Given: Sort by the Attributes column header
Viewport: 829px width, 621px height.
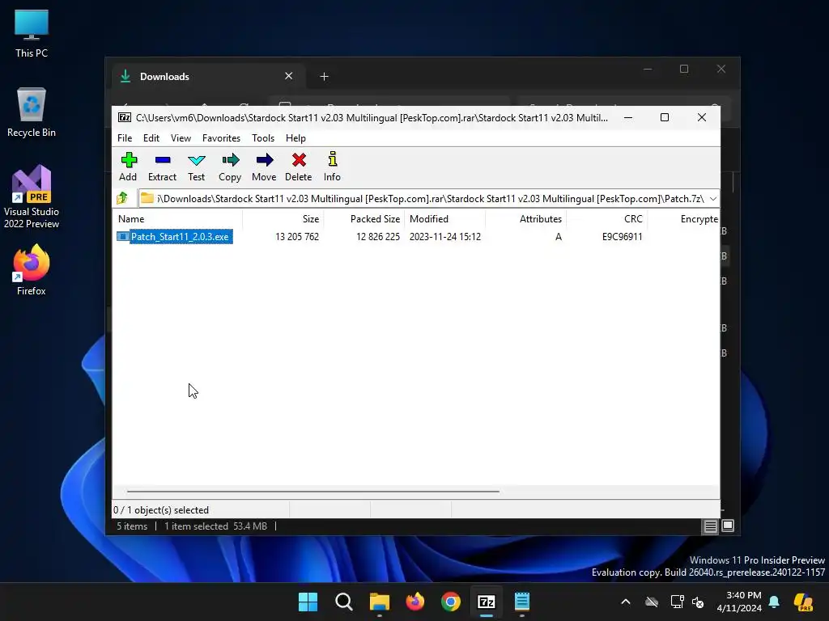Looking at the screenshot, I should coord(526,218).
